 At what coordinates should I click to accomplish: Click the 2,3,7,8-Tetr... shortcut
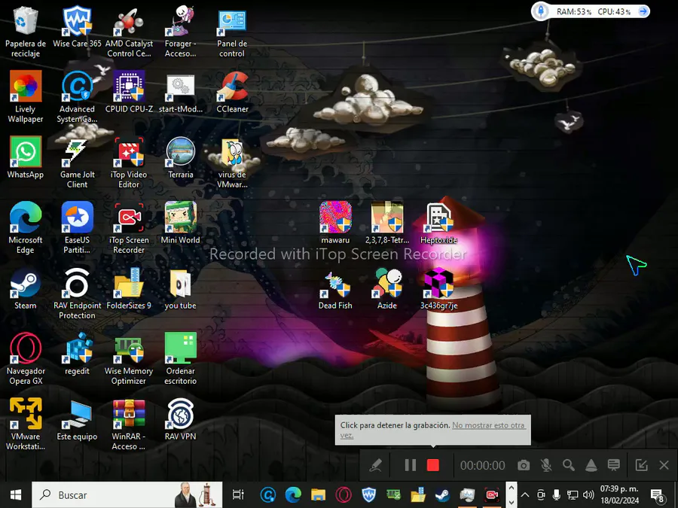click(x=387, y=223)
